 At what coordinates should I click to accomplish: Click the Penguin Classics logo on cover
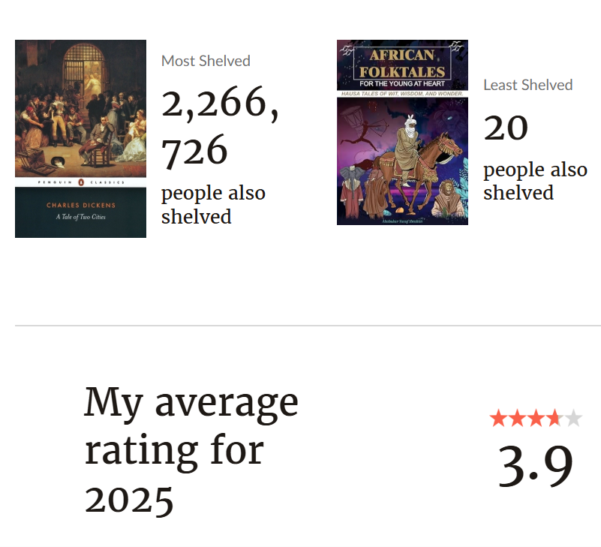[x=80, y=182]
